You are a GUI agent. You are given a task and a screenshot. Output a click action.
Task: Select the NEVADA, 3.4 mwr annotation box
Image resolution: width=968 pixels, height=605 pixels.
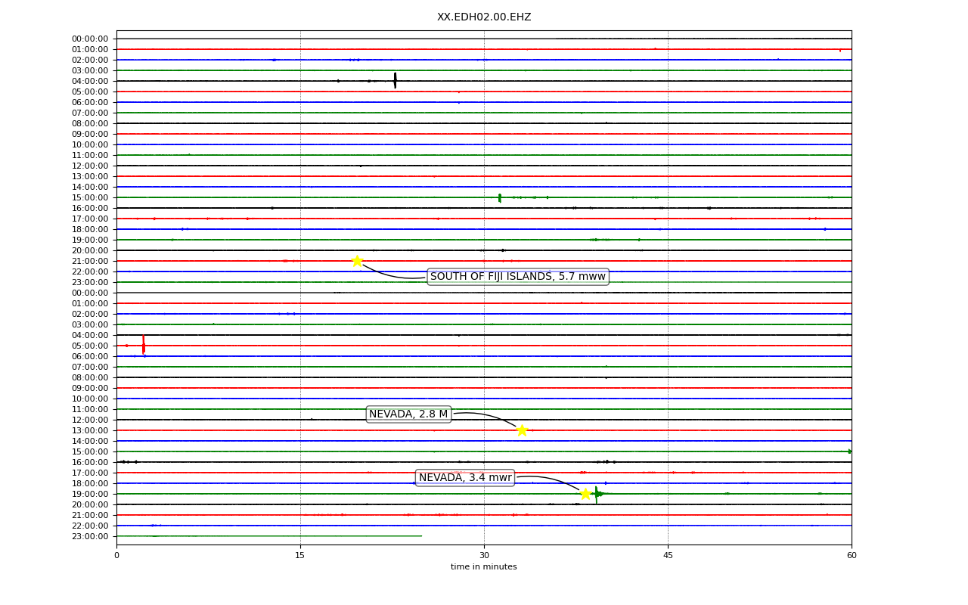[x=465, y=478]
